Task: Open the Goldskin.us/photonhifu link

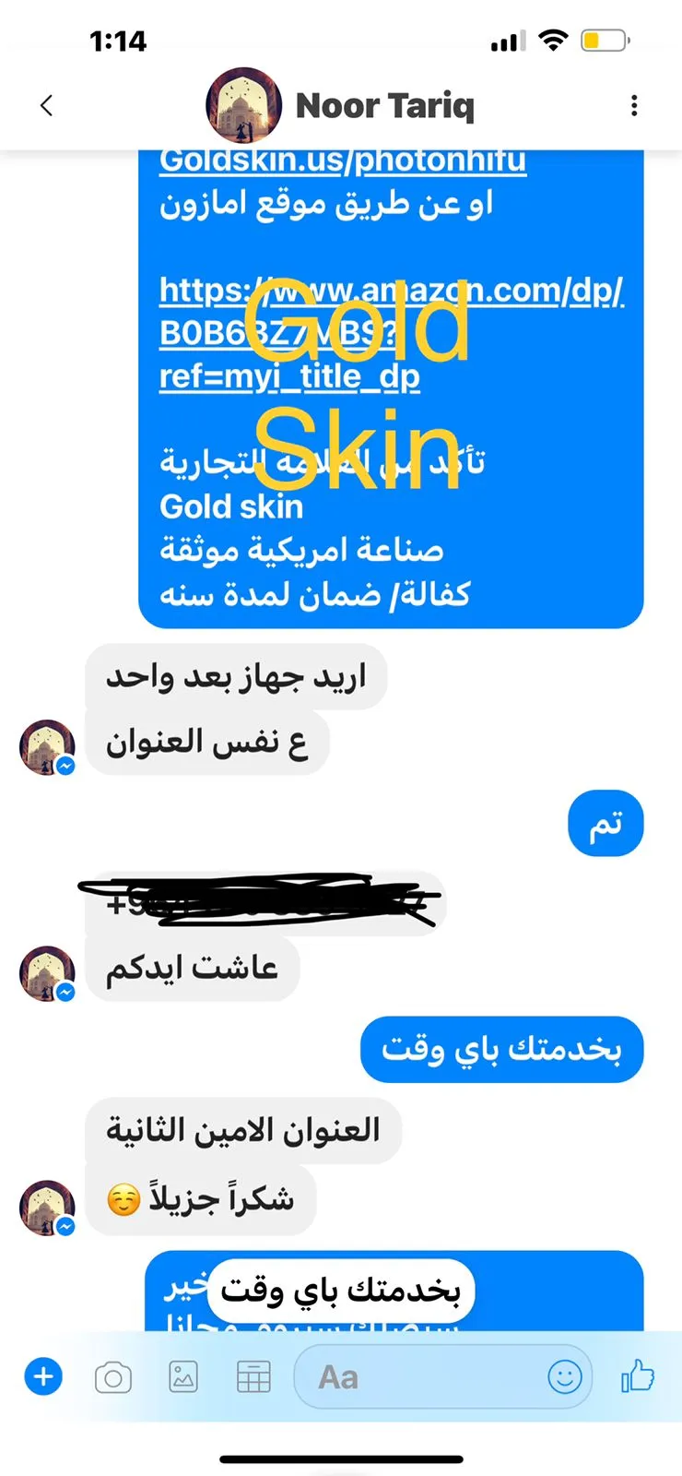Action: pos(343,161)
